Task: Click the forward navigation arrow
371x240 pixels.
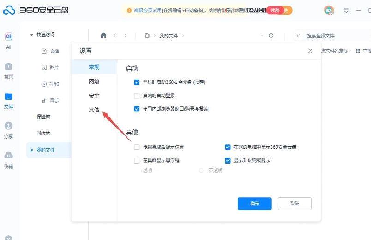Action: [126, 35]
